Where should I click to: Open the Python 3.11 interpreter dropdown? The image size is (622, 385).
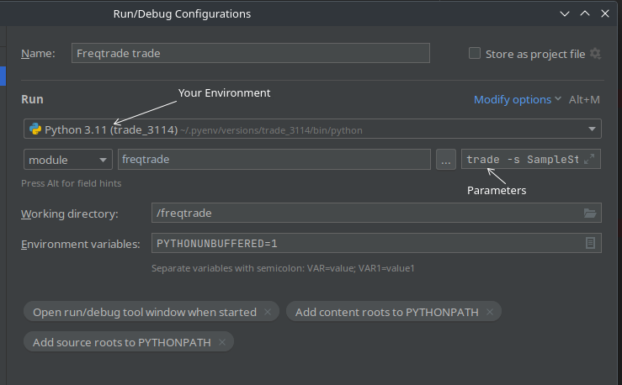point(593,129)
